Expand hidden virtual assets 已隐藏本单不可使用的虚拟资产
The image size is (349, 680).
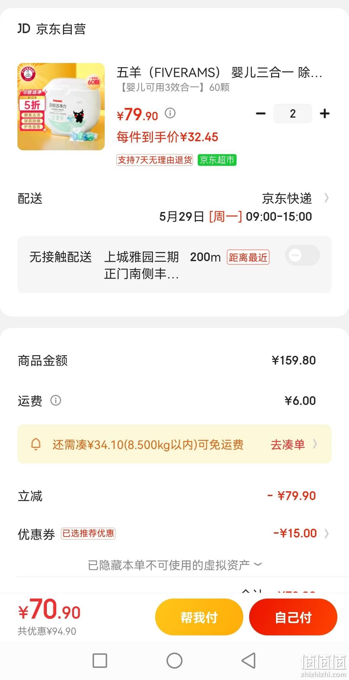pos(174,565)
